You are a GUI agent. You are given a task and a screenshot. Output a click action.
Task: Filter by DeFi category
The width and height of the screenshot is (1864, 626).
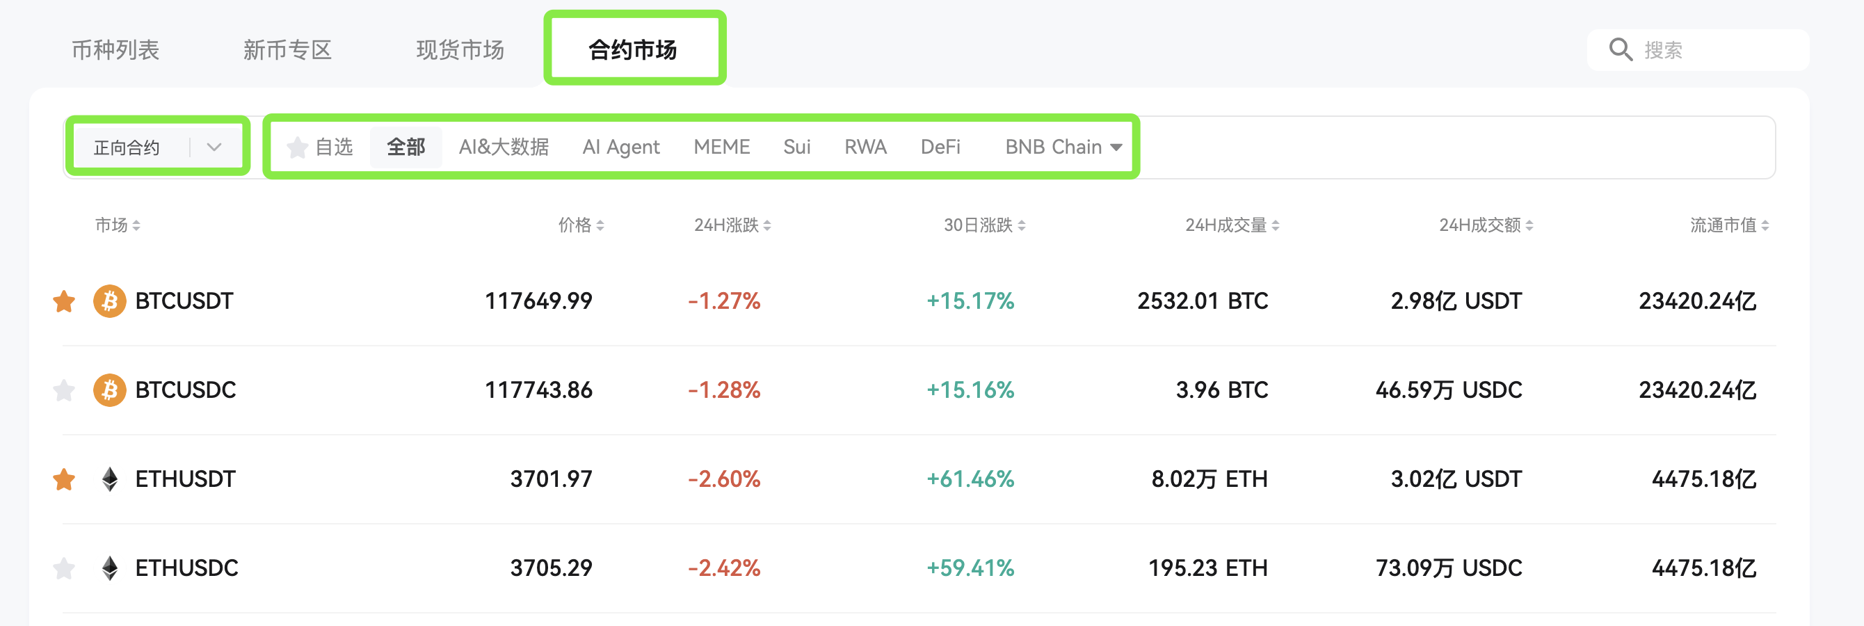click(940, 147)
